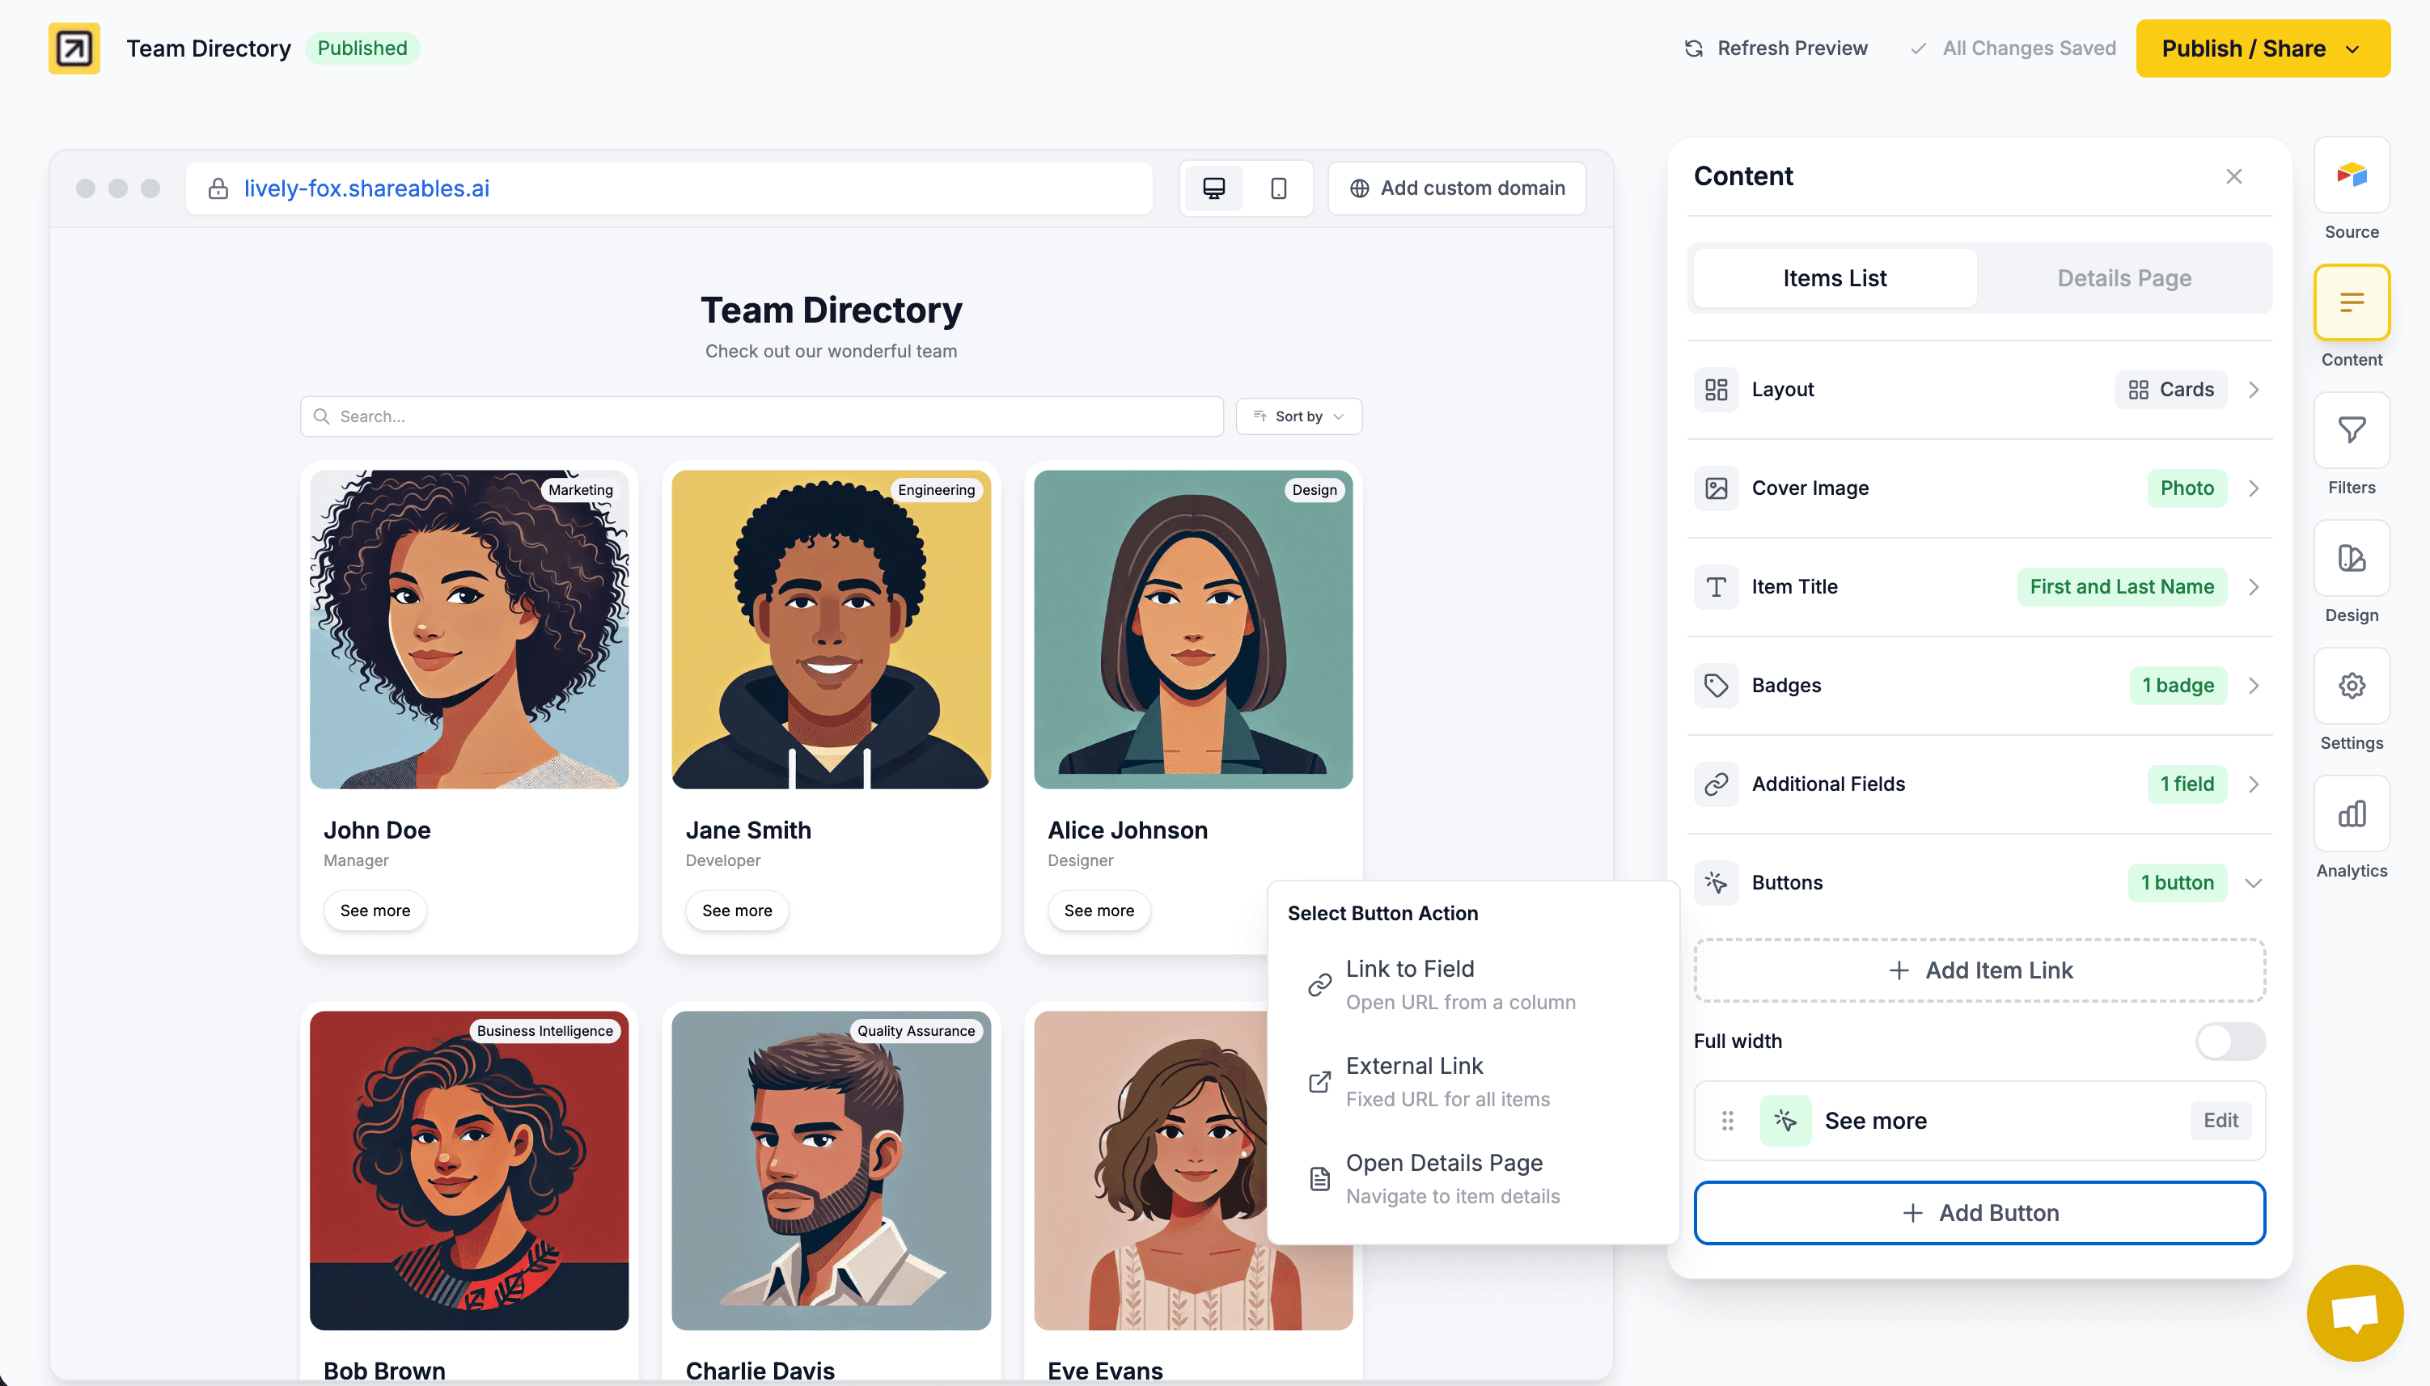Open the chat support bubble

click(x=2354, y=1314)
